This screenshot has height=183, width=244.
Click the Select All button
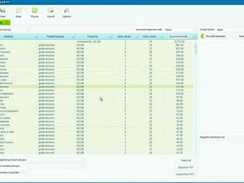[x=186, y=160]
